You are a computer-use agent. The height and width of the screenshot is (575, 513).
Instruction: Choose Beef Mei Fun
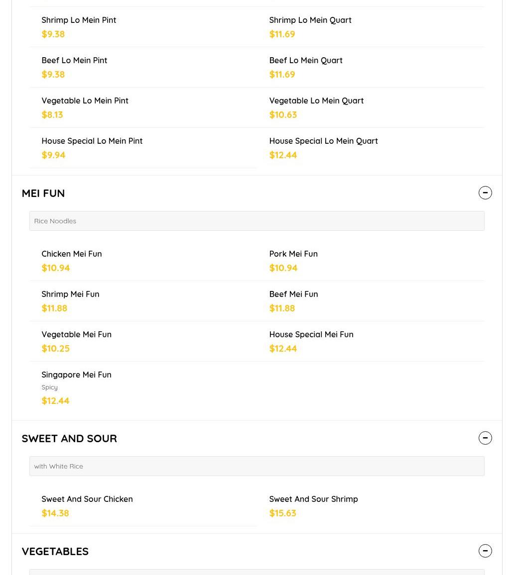pyautogui.click(x=293, y=294)
